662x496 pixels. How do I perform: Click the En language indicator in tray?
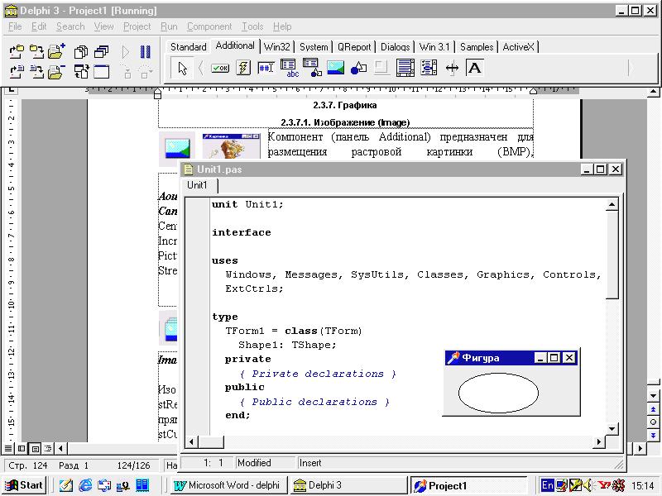(547, 485)
